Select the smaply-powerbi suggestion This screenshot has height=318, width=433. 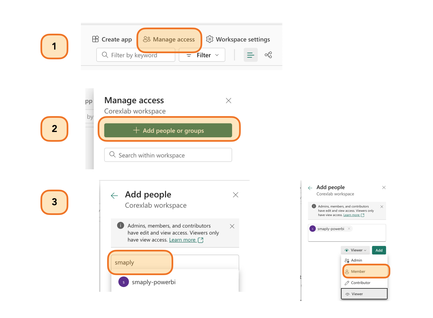(x=175, y=282)
